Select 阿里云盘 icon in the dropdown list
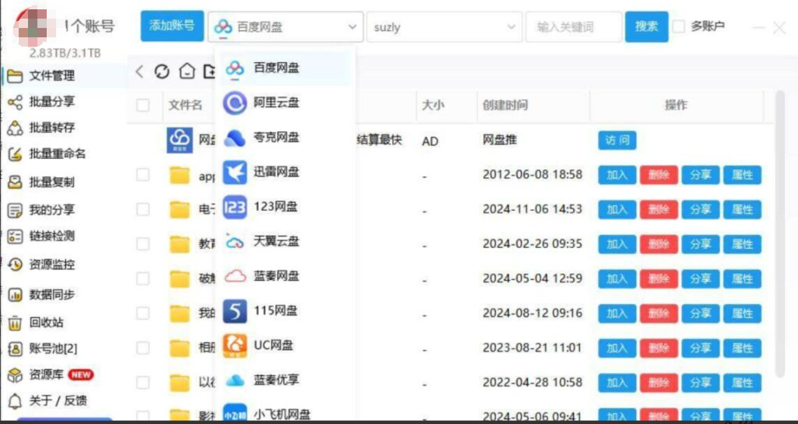This screenshot has width=798, height=424. [235, 103]
